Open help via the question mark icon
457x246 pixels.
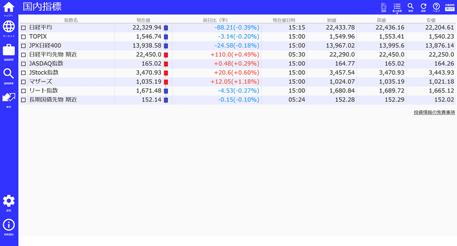pos(436,7)
